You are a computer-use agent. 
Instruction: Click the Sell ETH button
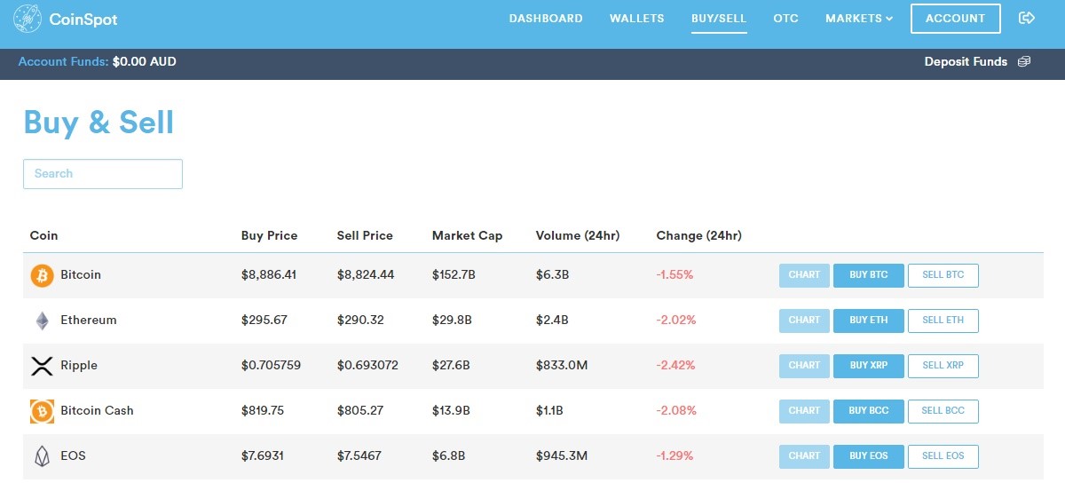coord(943,321)
